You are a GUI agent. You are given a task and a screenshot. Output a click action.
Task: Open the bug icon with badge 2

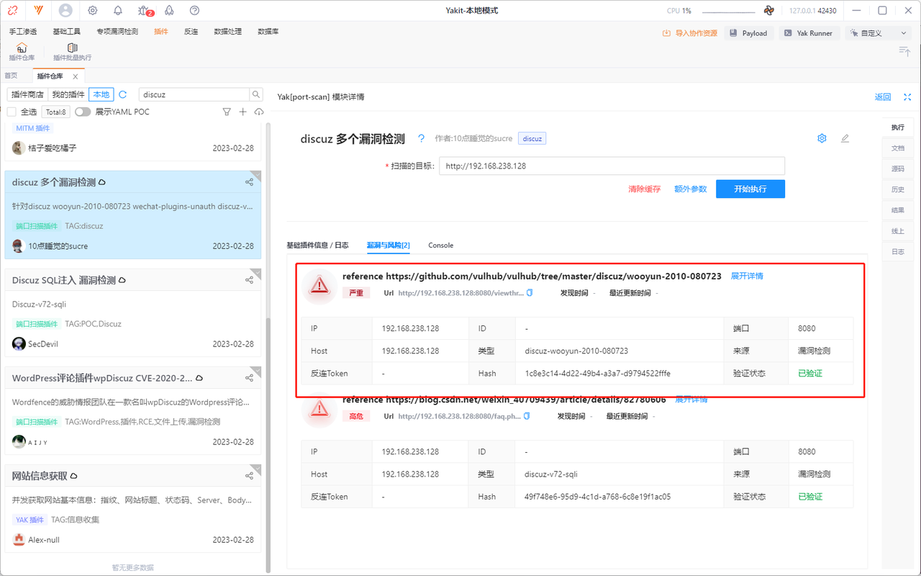144,10
